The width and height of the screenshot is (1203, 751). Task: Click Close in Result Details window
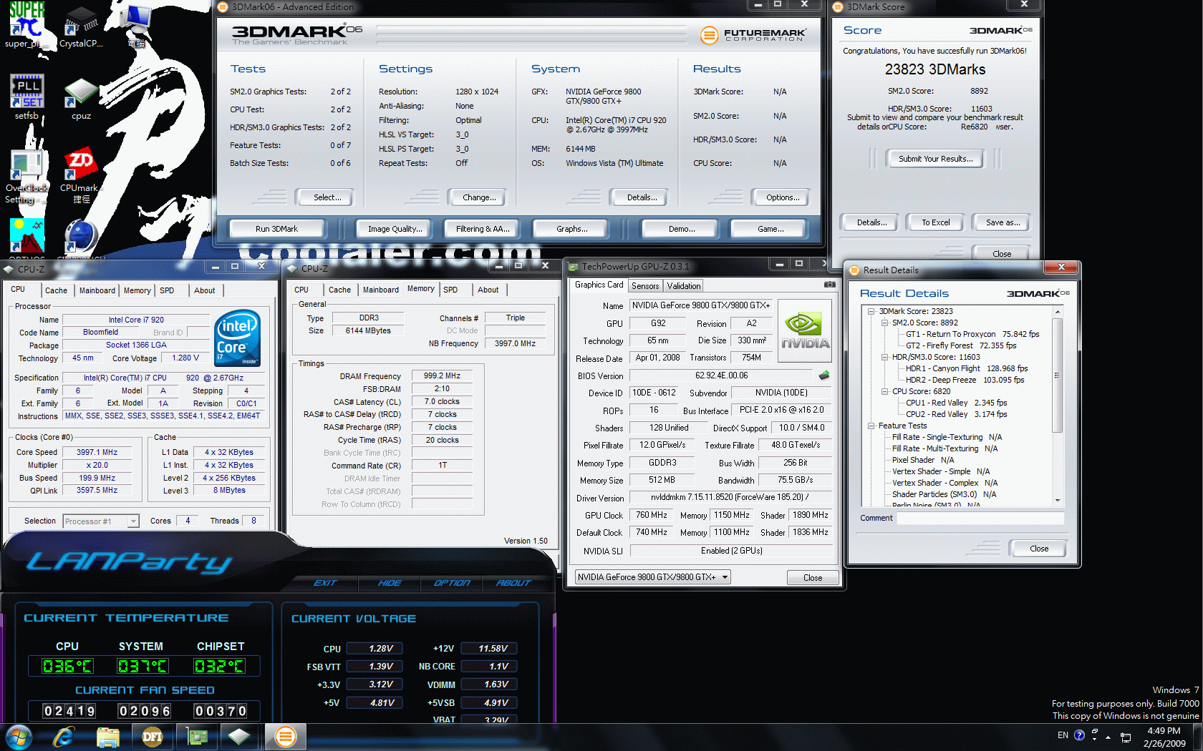(x=1039, y=549)
